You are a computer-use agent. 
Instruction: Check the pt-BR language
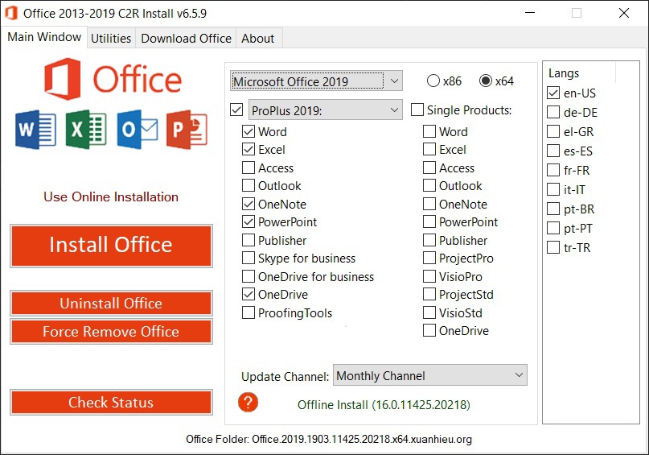[x=553, y=209]
